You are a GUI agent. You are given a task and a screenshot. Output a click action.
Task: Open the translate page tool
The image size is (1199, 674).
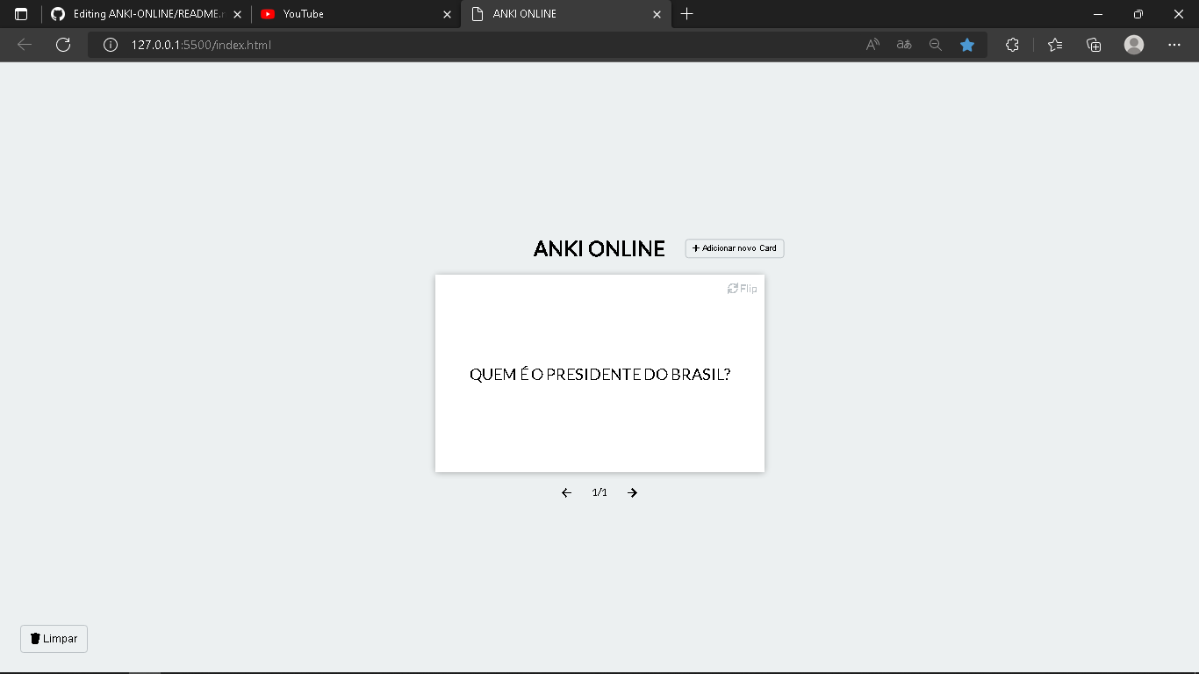point(903,44)
